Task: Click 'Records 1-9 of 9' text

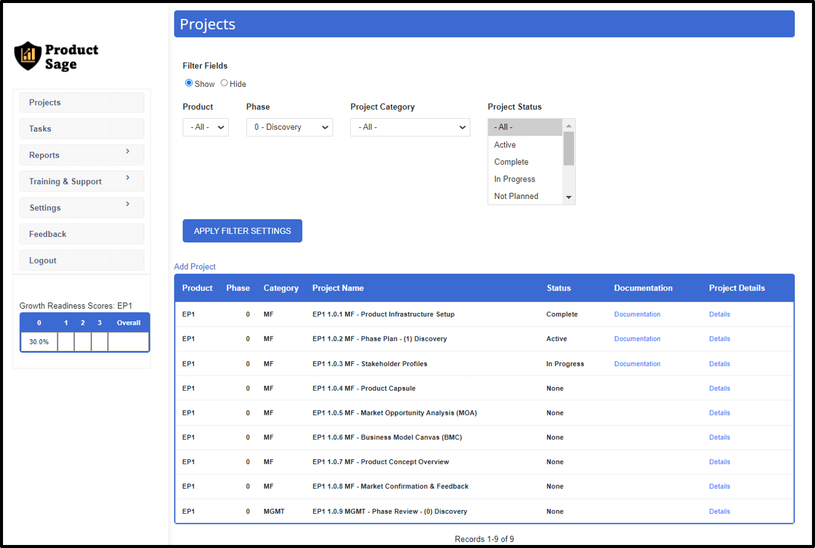Action: [484, 539]
